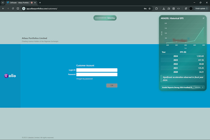
Task: Open the I forgot my password link
Action: pyautogui.click(x=84, y=79)
